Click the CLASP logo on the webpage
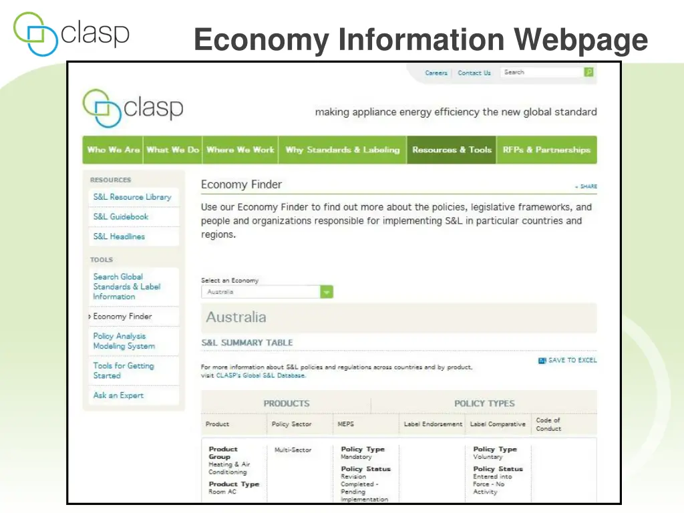 pyautogui.click(x=133, y=108)
